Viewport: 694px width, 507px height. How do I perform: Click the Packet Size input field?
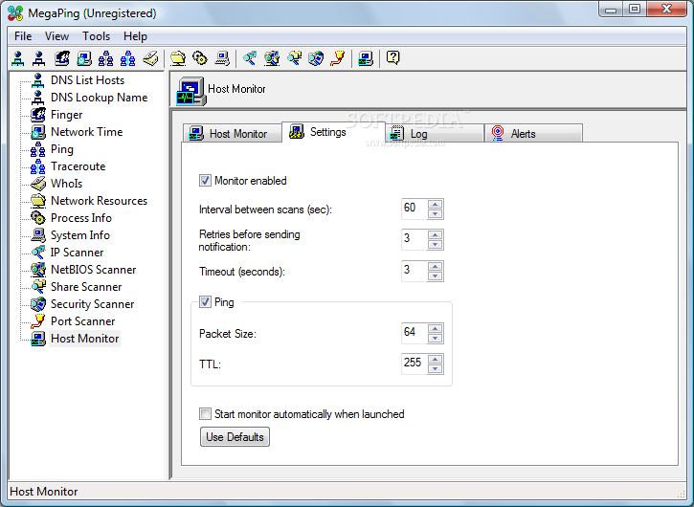(414, 333)
